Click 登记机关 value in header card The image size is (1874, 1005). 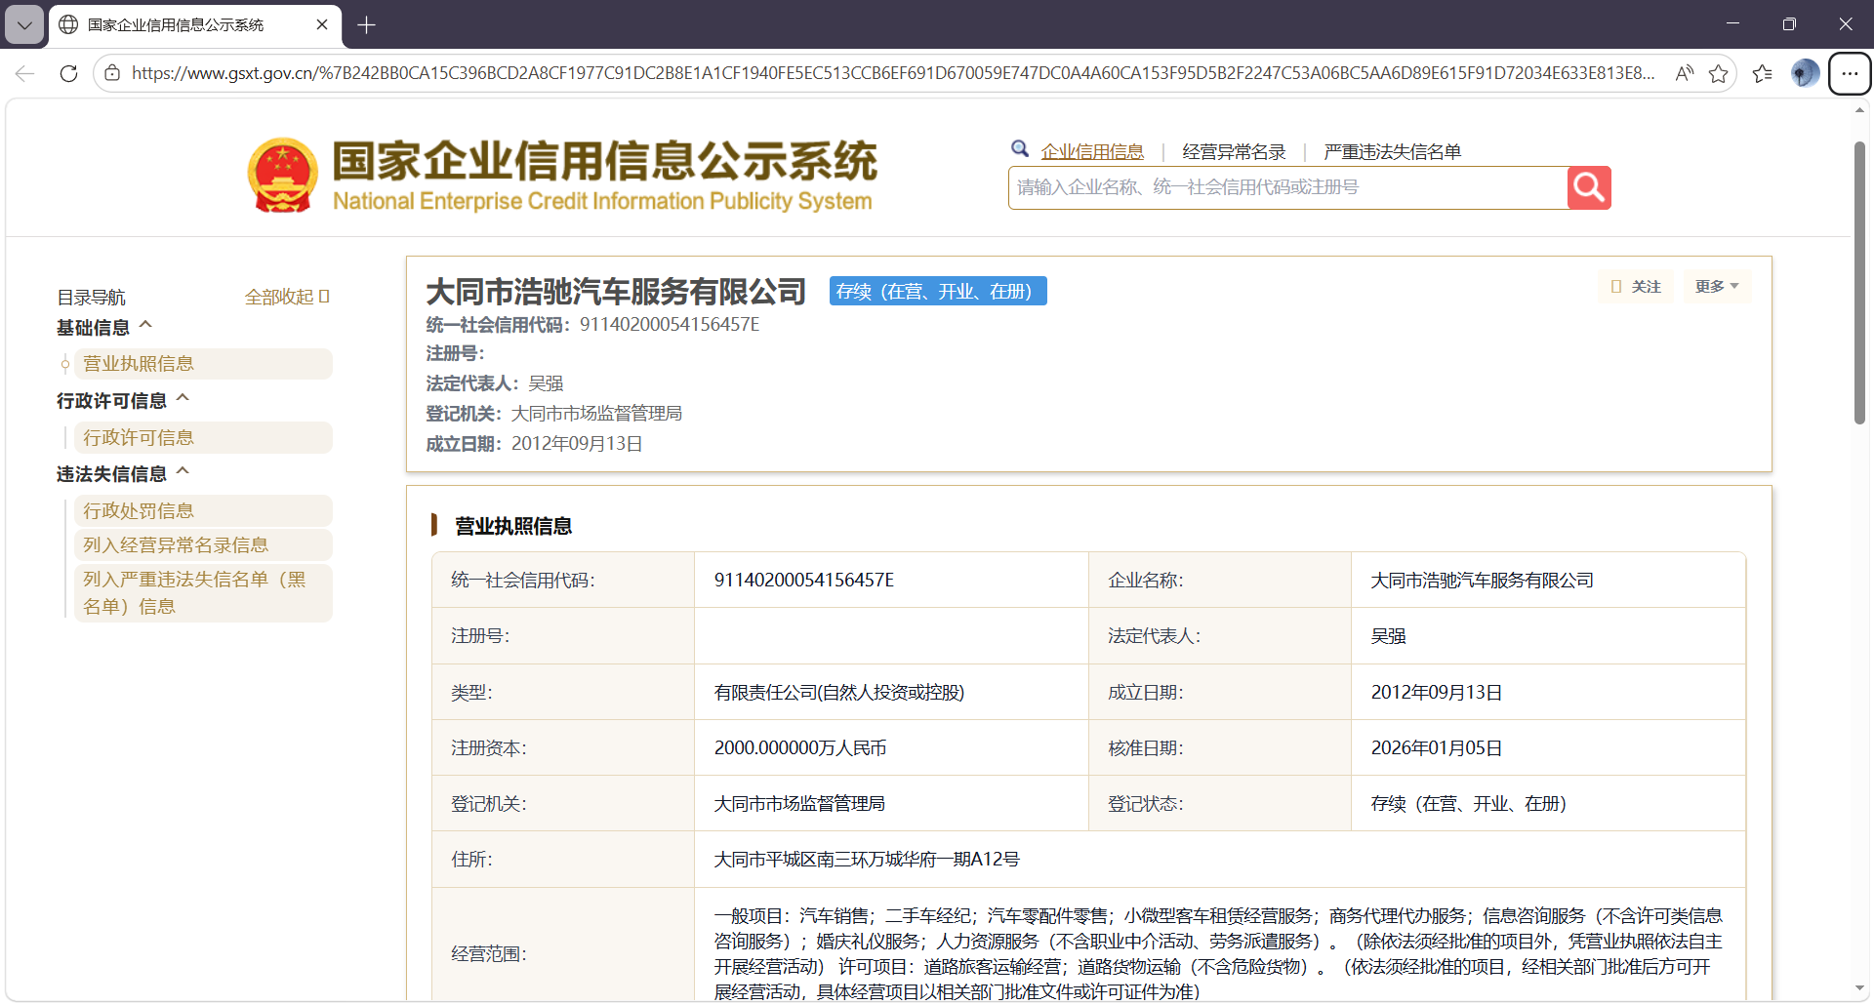(x=596, y=414)
